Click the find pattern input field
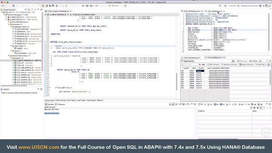Screen dimensions: 272x153 190,65
